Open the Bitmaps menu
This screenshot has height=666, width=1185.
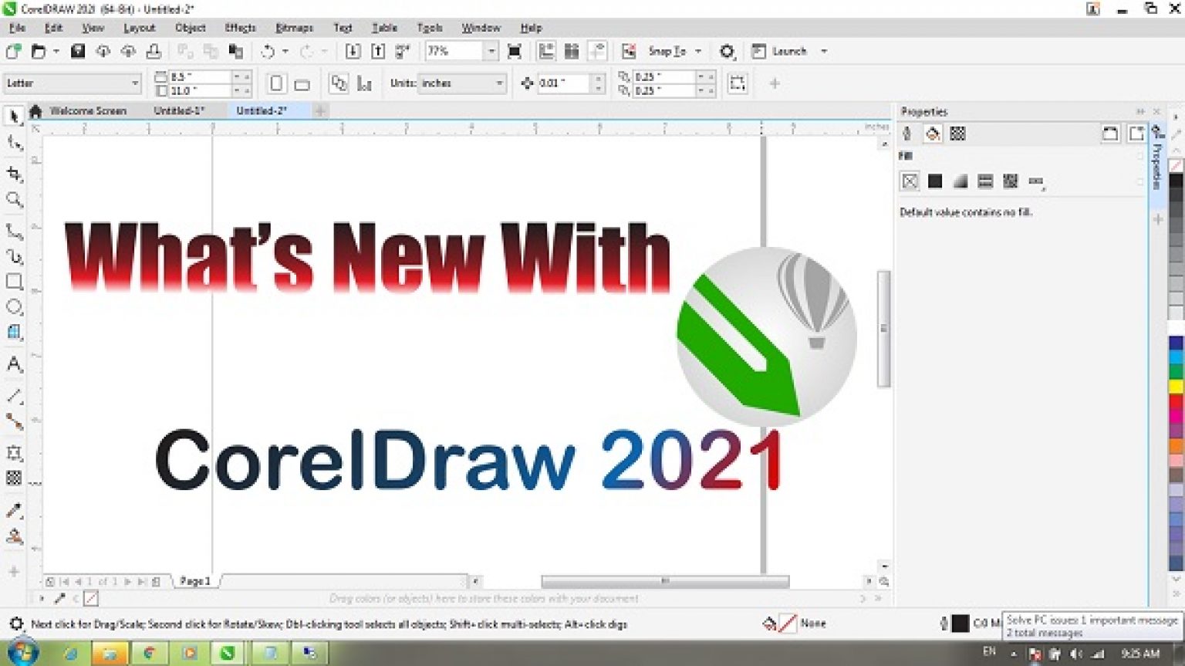tap(294, 28)
